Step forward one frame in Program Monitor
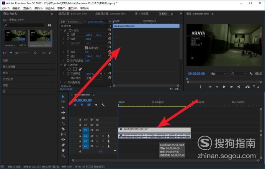This screenshot has height=169, width=265. 231,87
